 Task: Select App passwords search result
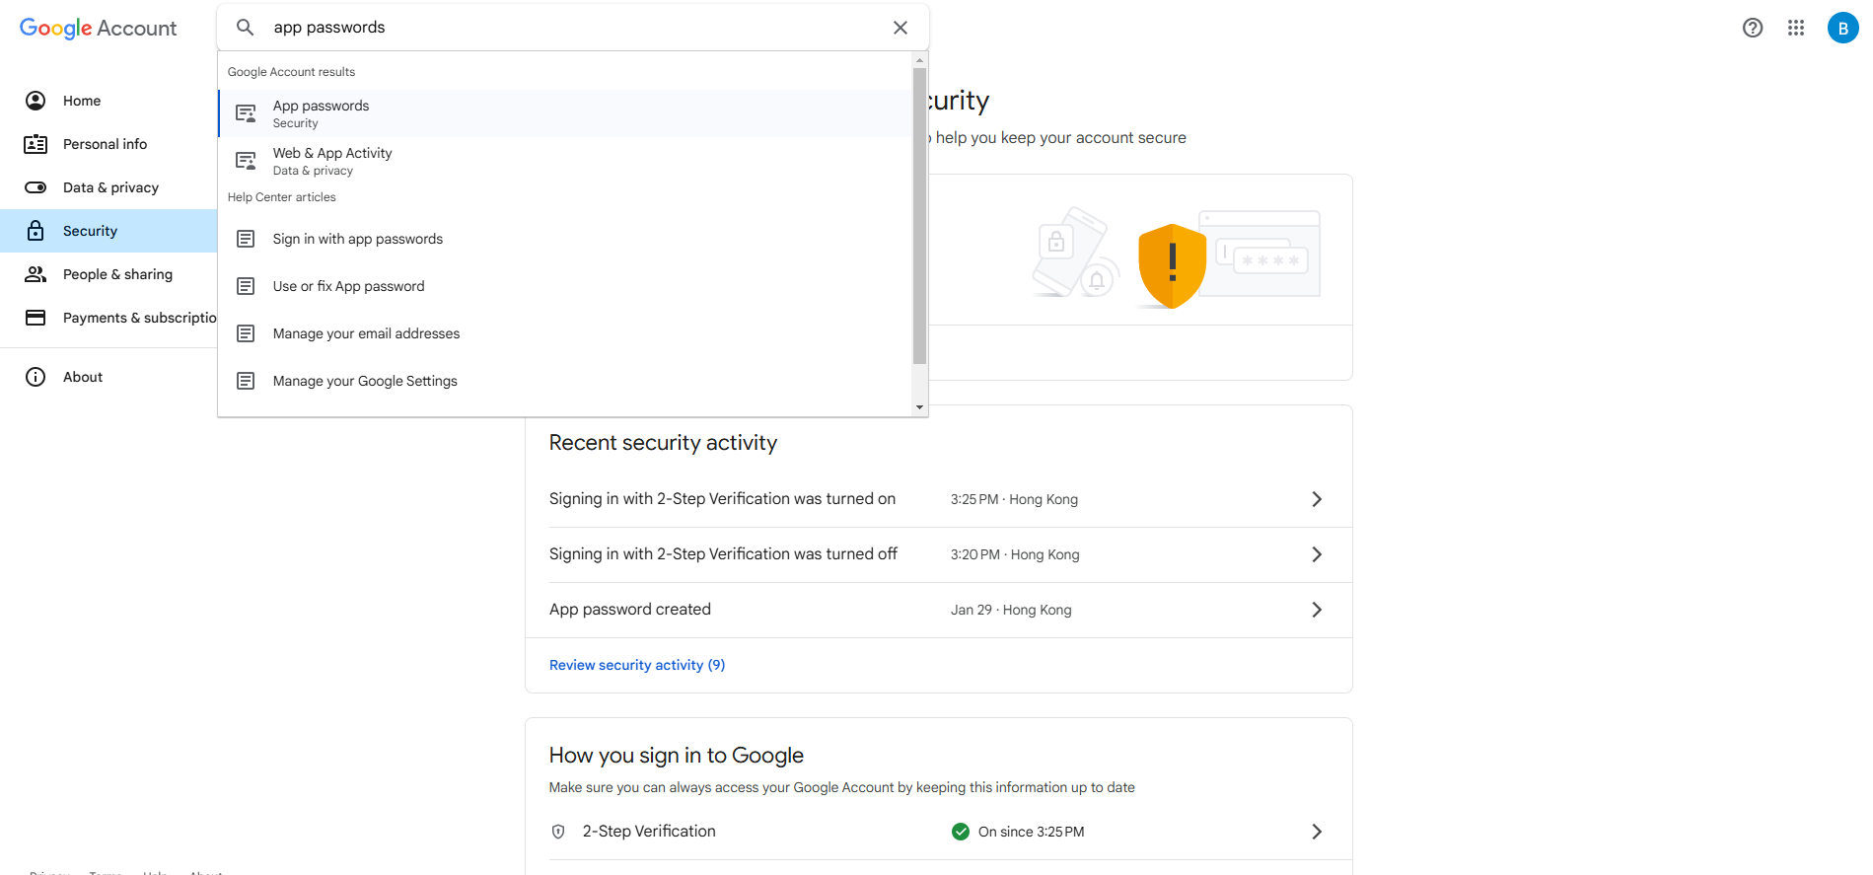(322, 113)
